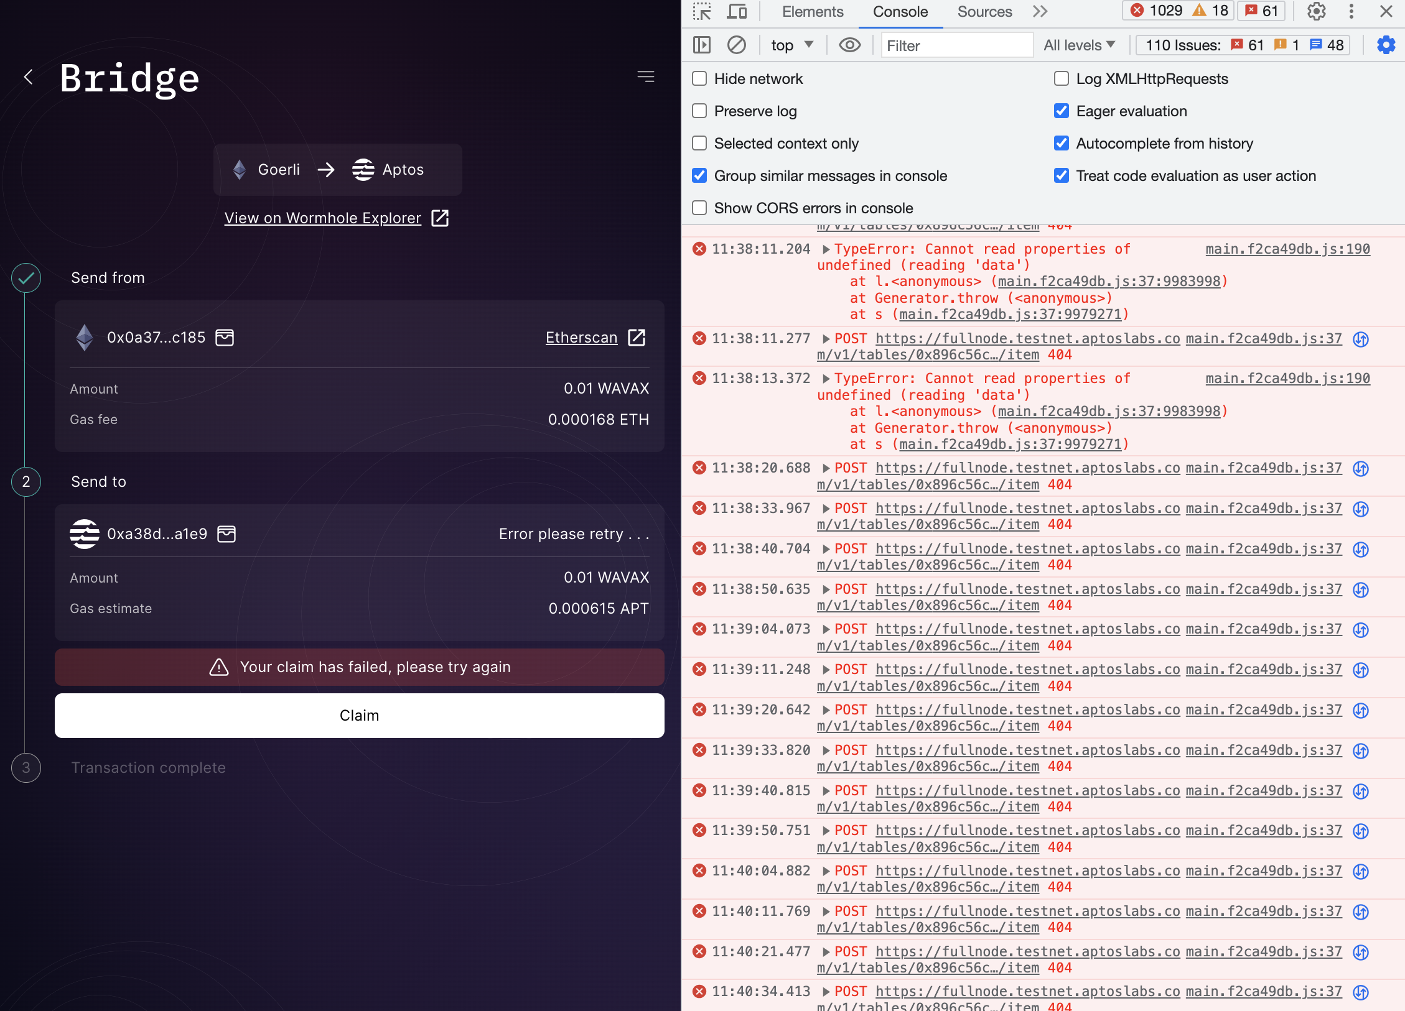The image size is (1405, 1011).
Task: Click inside the console Filter field
Action: click(x=956, y=45)
